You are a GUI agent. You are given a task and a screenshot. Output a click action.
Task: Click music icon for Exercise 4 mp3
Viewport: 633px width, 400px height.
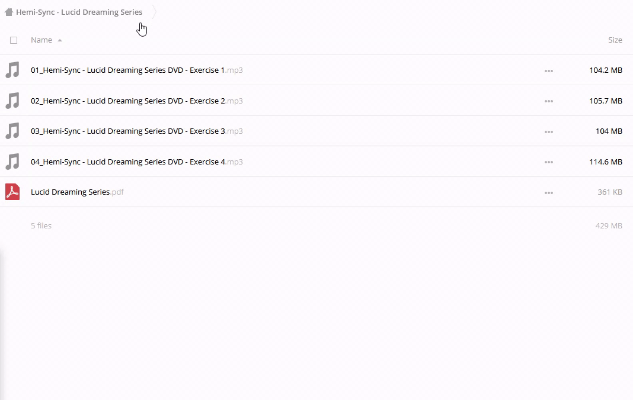click(12, 162)
